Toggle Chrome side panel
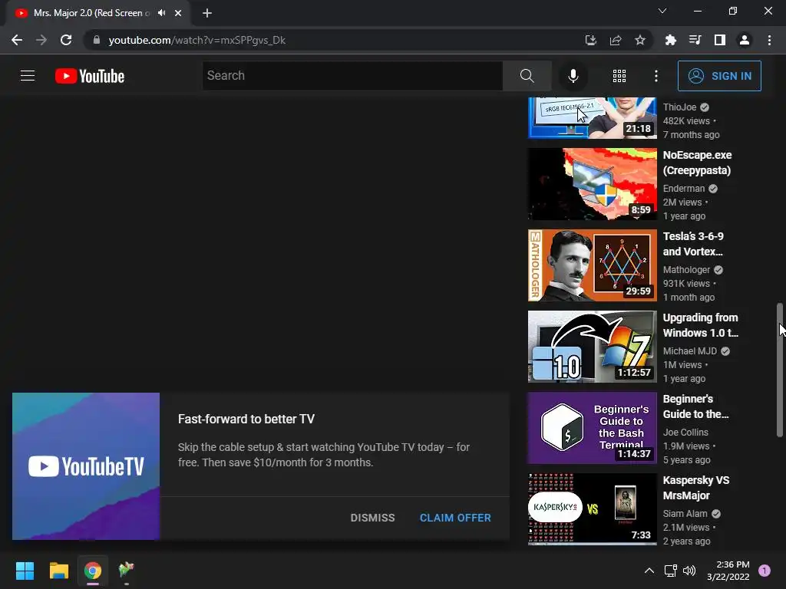 tap(720, 40)
